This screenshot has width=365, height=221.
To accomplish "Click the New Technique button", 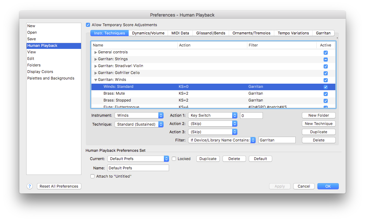I will (x=319, y=124).
